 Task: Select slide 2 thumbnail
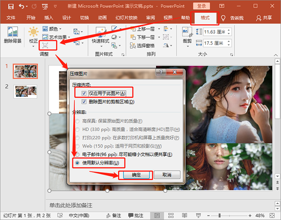25,92
